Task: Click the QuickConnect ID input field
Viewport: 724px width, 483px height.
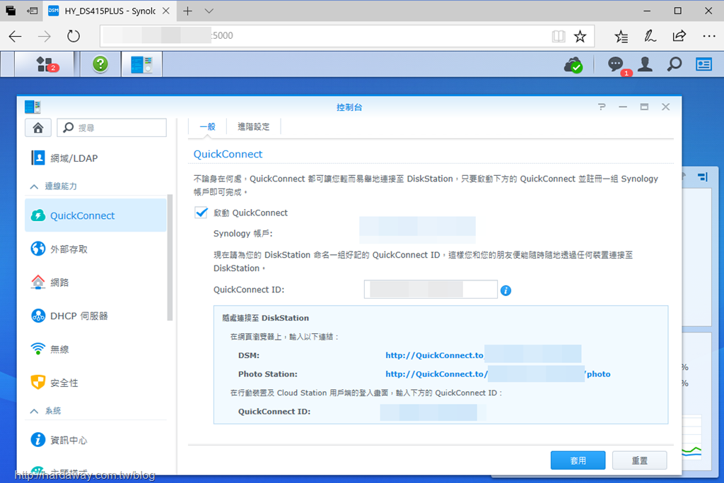Action: [431, 290]
